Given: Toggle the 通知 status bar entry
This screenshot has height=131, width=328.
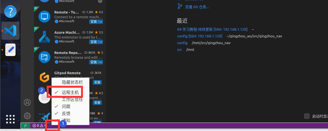Looking at the screenshot, I should point(70,120).
